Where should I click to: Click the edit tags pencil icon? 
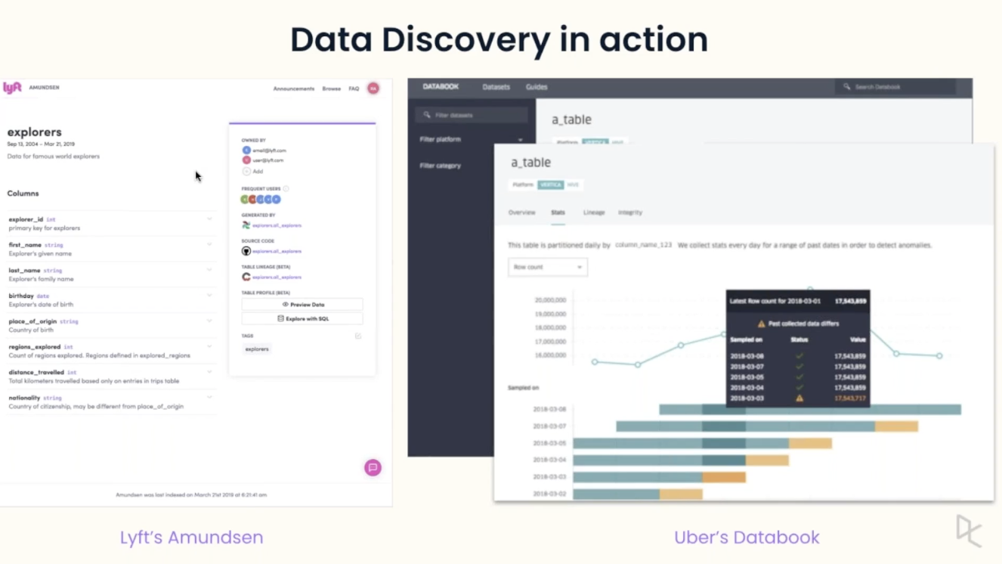point(358,336)
